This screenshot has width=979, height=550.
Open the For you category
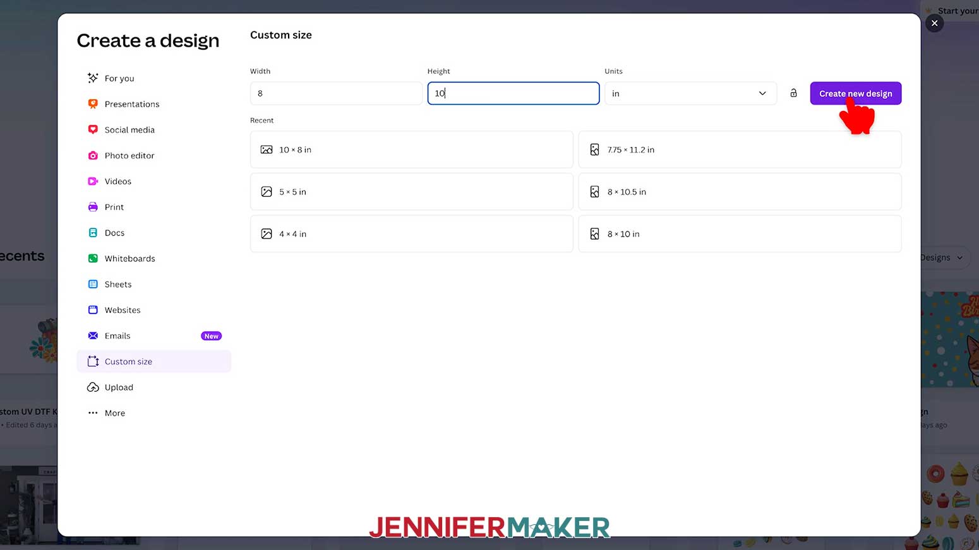click(153, 78)
